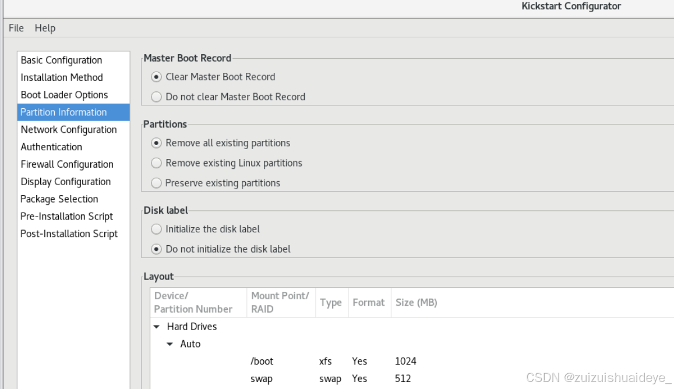The height and width of the screenshot is (389, 674).
Task: Show Firewall Configuration settings
Action: coord(73,164)
